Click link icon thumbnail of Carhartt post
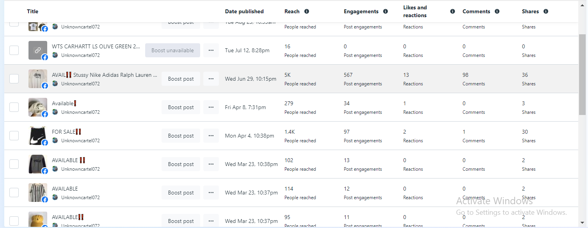Screen dimensions: 588x228 [x=38, y=50]
